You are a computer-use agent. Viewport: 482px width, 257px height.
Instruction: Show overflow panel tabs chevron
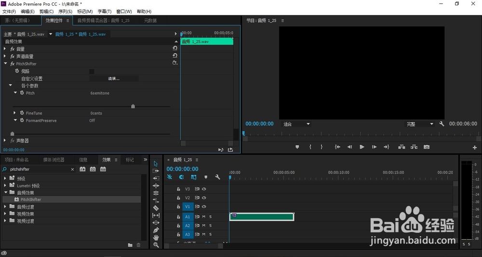[x=146, y=160]
